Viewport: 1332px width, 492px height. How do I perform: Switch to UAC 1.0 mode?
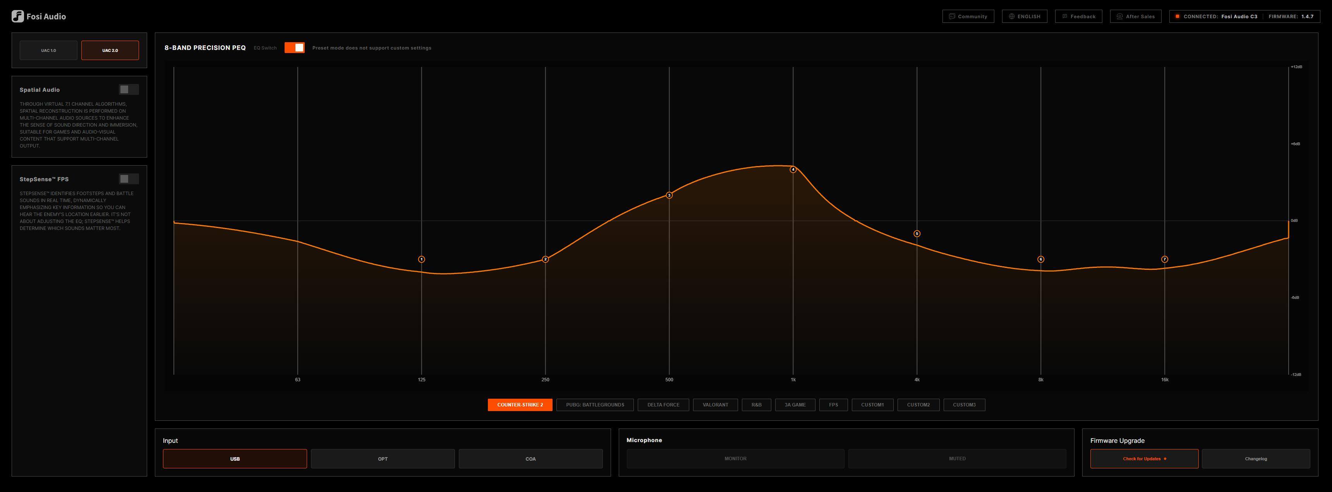[49, 50]
